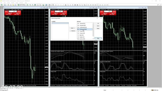Select '4 Hours (H4)' in Selected list

pos(85,33)
